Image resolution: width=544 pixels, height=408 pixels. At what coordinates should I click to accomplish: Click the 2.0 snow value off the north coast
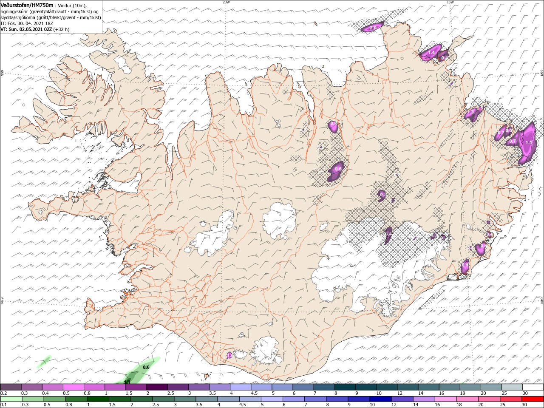[373, 28]
